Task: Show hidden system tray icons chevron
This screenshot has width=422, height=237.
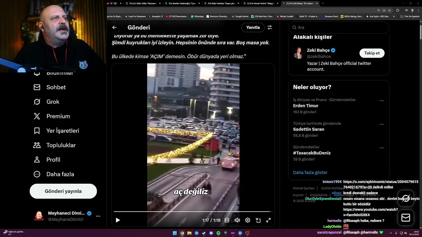Action: 391,233
